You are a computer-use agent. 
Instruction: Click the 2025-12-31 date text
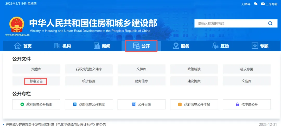[x=268, y=124]
